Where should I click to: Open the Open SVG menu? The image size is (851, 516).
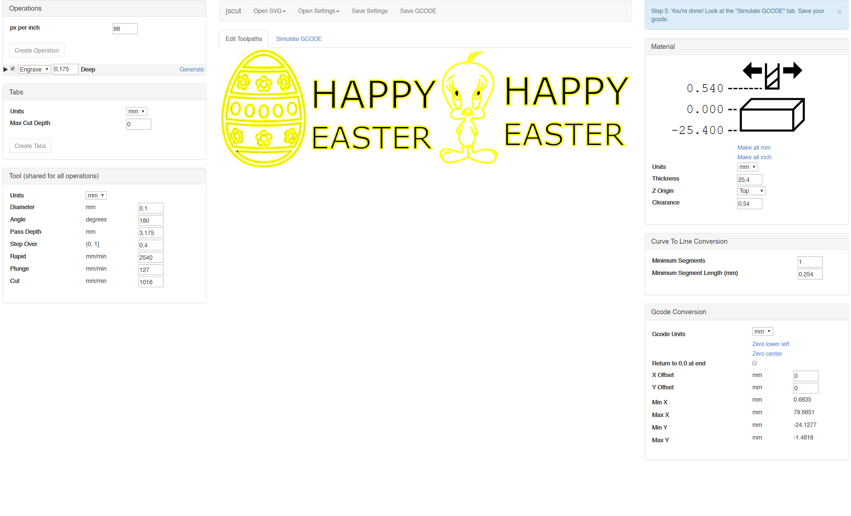coord(269,11)
